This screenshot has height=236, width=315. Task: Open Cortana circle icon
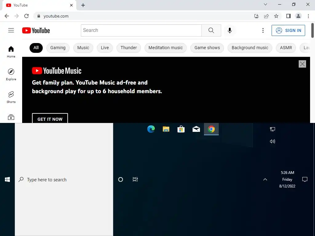(x=121, y=179)
